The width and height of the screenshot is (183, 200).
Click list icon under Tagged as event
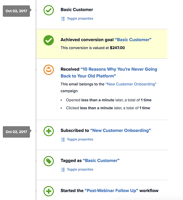[x=63, y=170]
